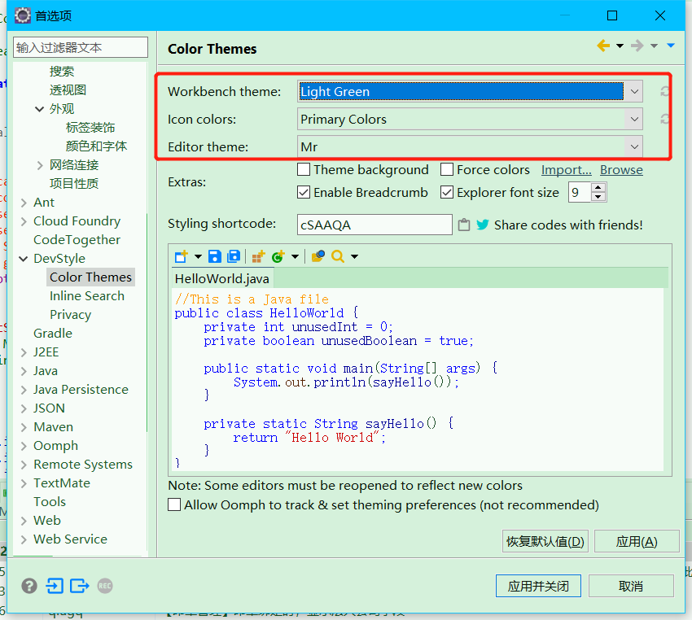Check the Force colors option
This screenshot has width=692, height=620.
point(446,170)
